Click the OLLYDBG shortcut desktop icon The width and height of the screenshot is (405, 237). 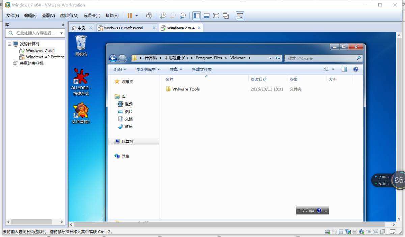click(81, 82)
